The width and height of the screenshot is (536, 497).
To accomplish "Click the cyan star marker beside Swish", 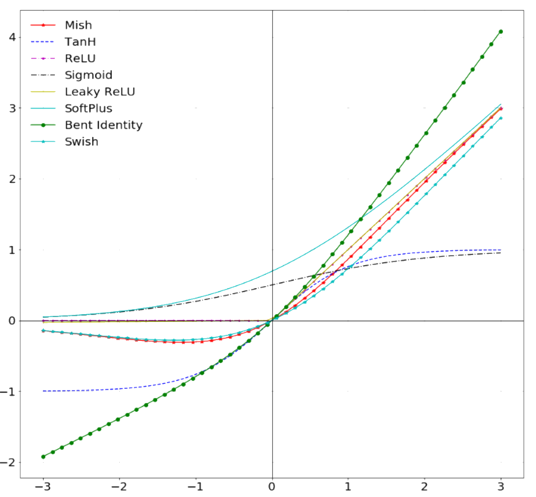I will coord(43,142).
